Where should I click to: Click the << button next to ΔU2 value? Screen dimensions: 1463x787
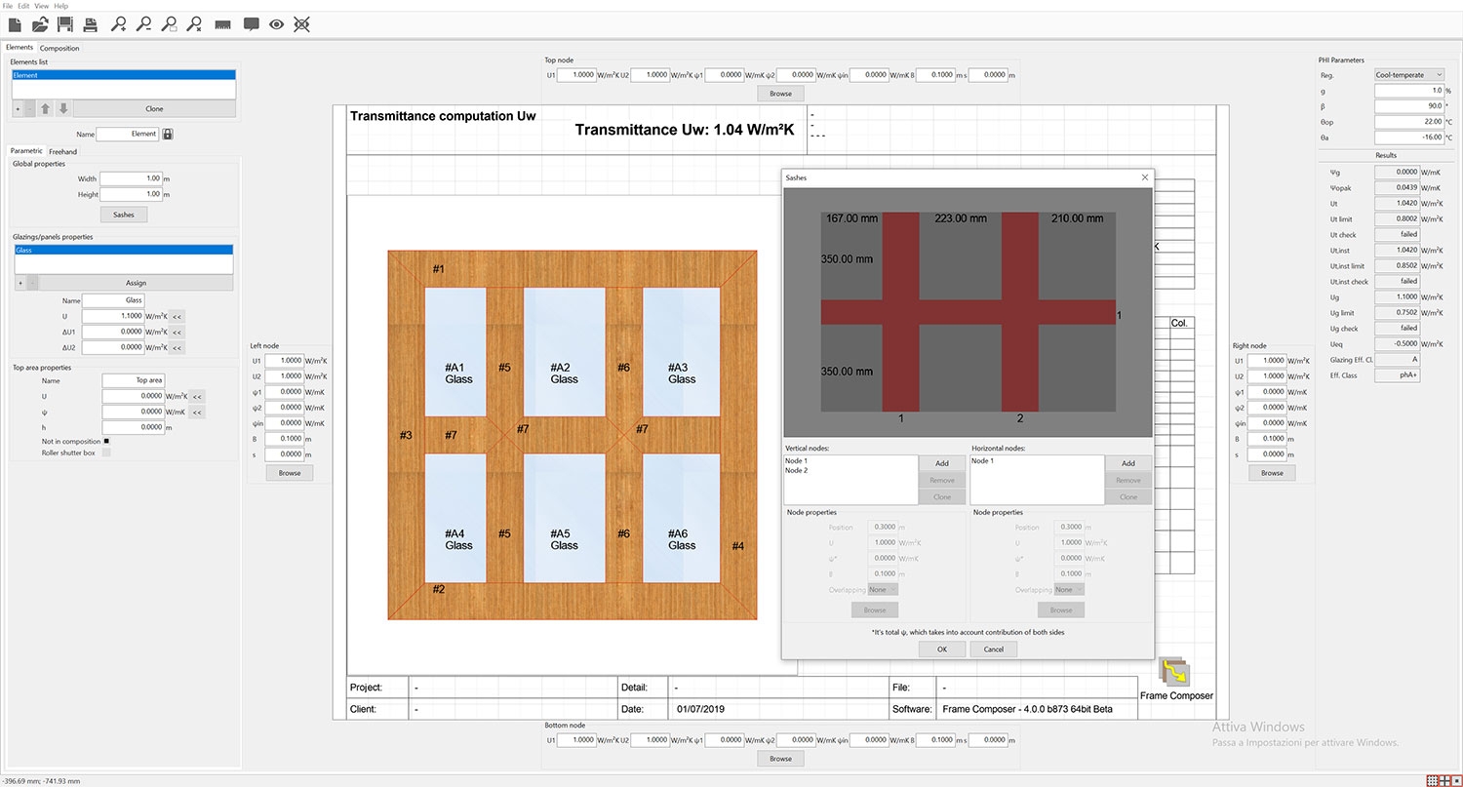tap(177, 347)
